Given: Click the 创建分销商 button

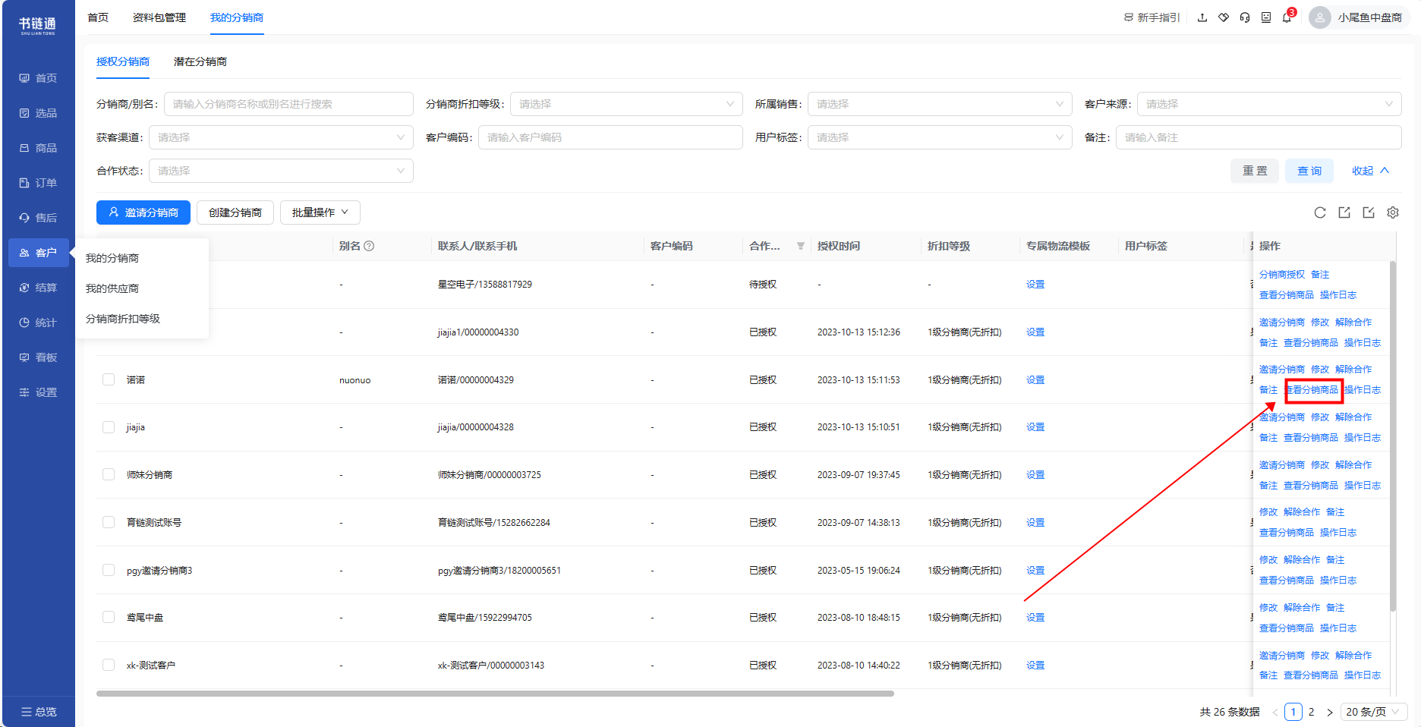Looking at the screenshot, I should (x=235, y=212).
